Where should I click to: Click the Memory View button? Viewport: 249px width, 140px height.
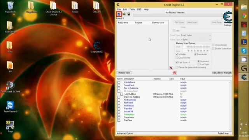[124, 73]
